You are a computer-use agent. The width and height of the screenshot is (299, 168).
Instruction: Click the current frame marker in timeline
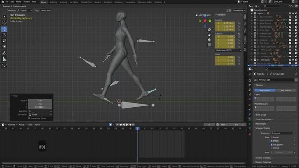click(137, 129)
